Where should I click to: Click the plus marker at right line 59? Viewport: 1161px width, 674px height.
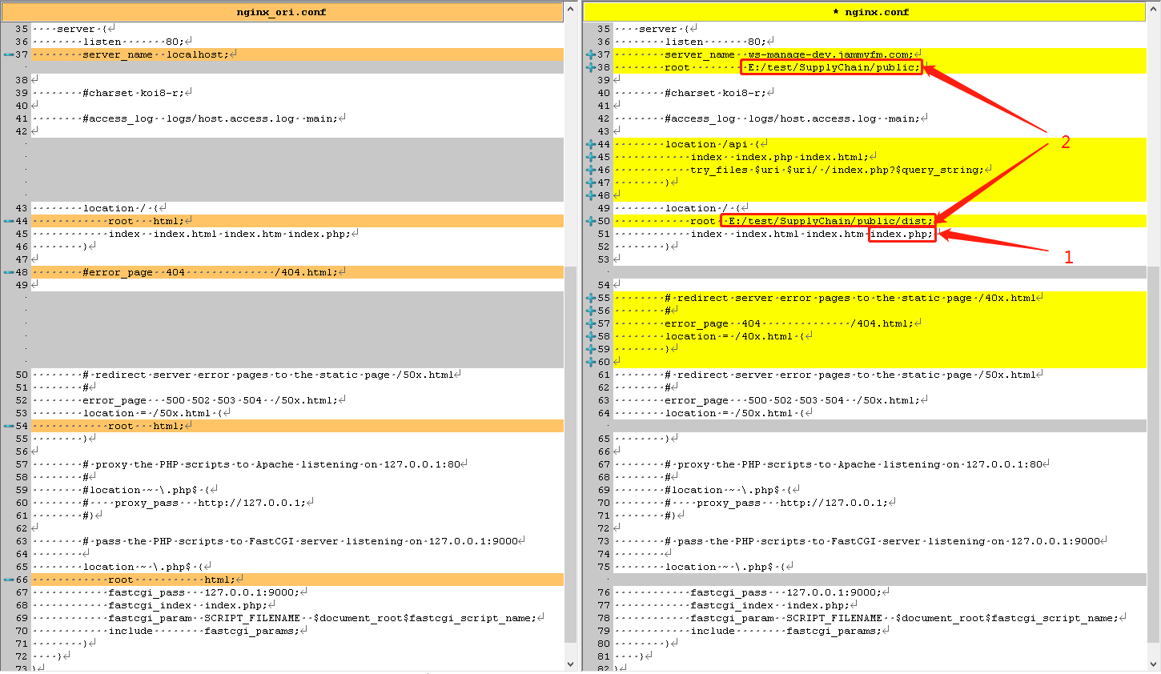[x=591, y=349]
